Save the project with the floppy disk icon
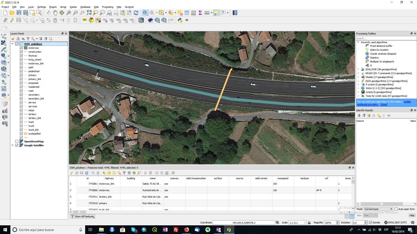This screenshot has height=234, width=417. 19,13
